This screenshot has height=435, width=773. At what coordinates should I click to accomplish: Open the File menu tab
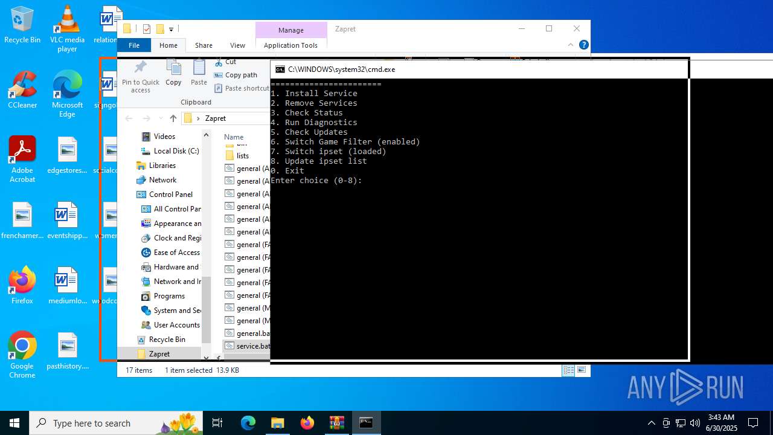coord(134,45)
